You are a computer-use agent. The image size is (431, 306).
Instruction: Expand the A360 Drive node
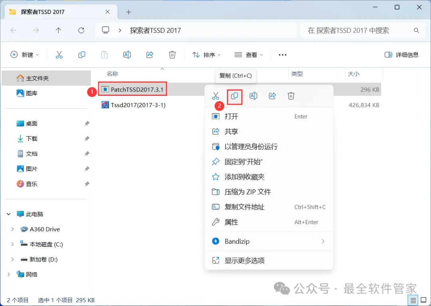pos(12,229)
